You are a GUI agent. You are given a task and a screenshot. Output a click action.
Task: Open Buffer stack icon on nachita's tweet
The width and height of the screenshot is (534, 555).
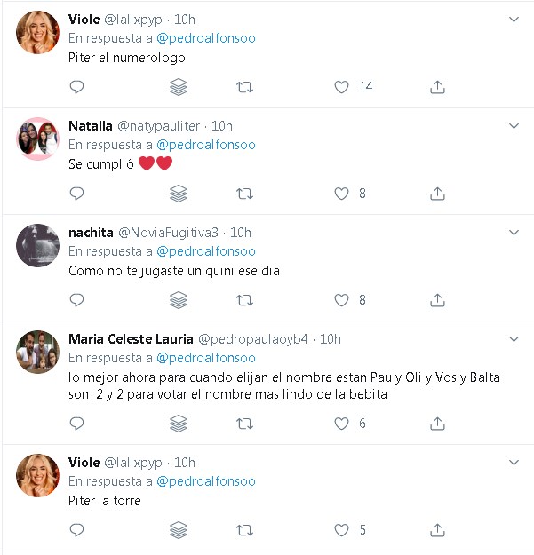tap(179, 300)
